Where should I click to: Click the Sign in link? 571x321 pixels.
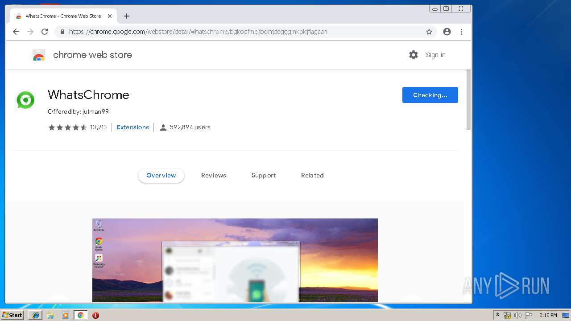(x=436, y=55)
